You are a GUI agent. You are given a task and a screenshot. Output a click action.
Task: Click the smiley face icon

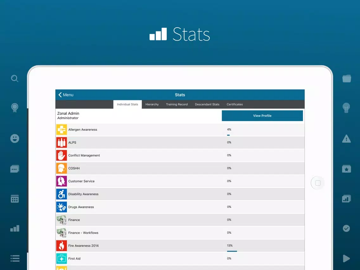(15, 138)
